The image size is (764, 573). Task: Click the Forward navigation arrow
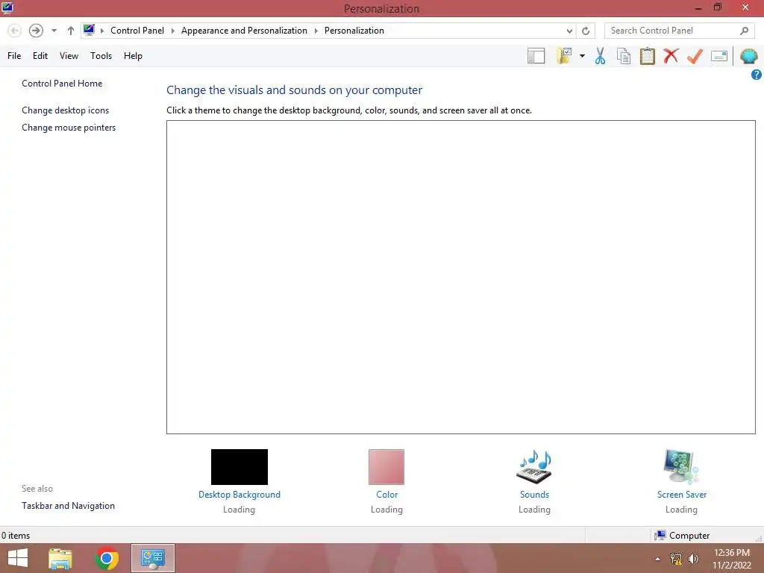pos(36,31)
